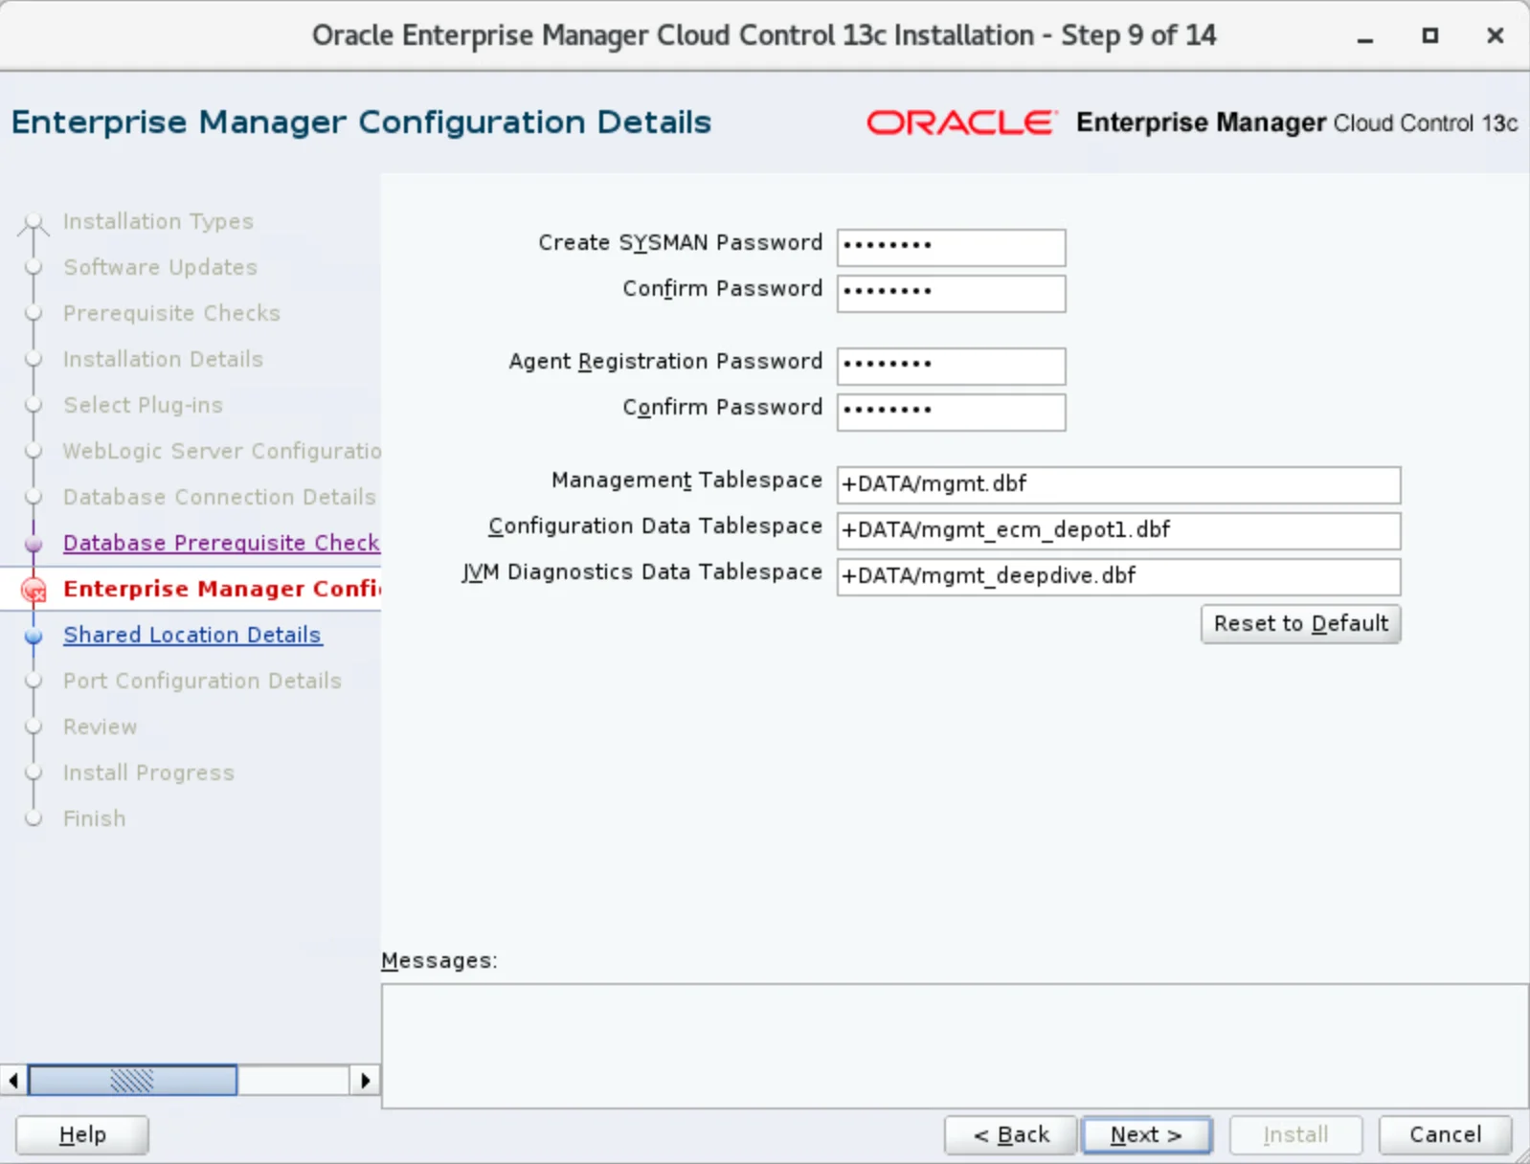Click the Next button

click(1146, 1134)
